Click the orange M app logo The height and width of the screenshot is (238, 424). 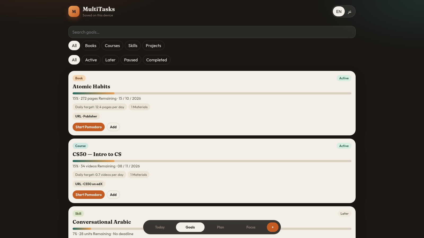click(x=74, y=11)
